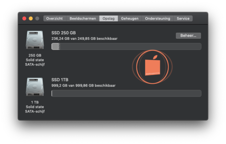This screenshot has width=226, height=144.
Task: Click the 999,2 GB van 999,86 GB text
Action: coord(84,85)
